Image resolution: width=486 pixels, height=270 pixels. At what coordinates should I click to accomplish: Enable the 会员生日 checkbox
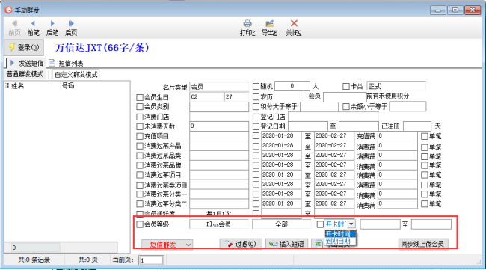pos(140,97)
